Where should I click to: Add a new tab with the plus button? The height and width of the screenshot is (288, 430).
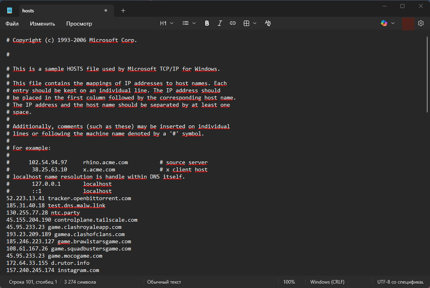point(123,10)
